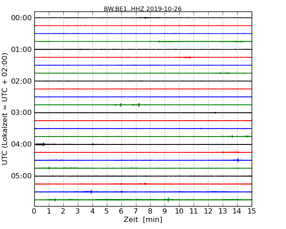286x229 pixels.
Task: Pick the 04:00 y-axis tick label
Action: point(22,144)
